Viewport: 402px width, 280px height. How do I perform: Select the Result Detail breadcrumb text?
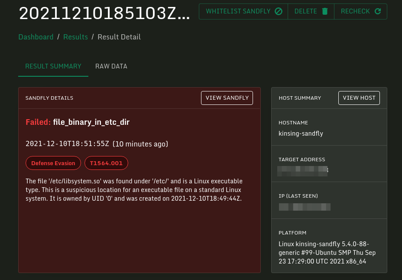[x=119, y=37]
